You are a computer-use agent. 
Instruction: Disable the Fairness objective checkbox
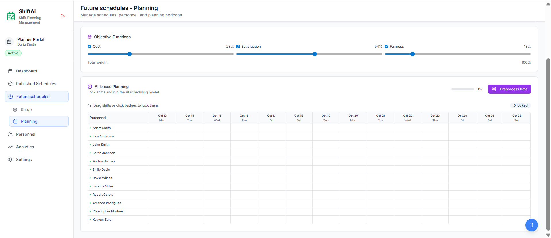[386, 47]
